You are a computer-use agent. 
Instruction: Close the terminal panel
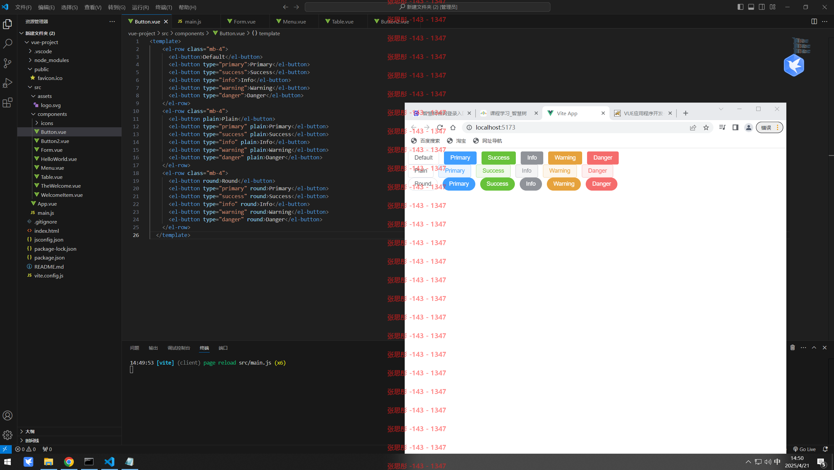[x=825, y=348]
